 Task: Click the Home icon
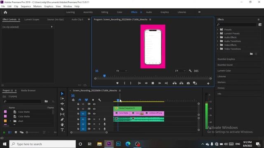pyautogui.click(x=5, y=12)
